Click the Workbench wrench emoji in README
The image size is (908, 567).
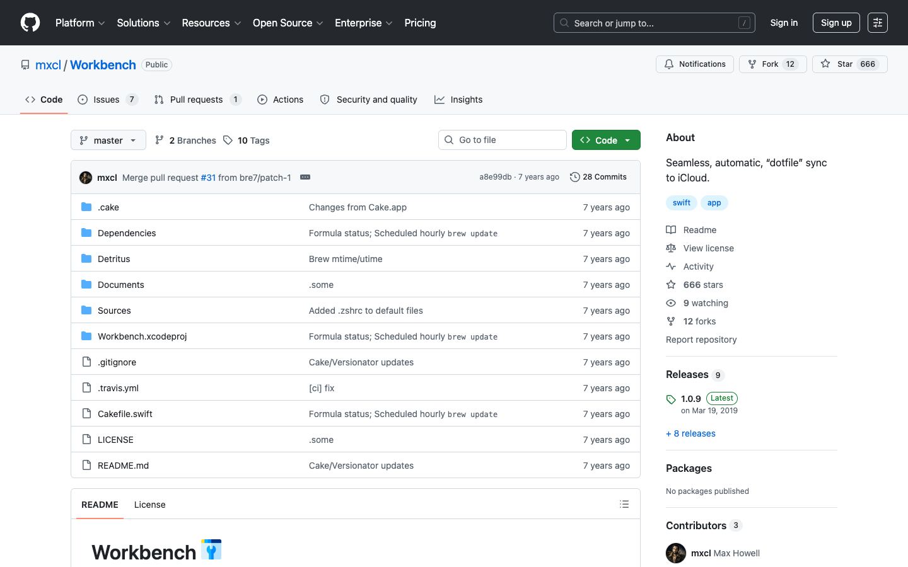(x=211, y=549)
